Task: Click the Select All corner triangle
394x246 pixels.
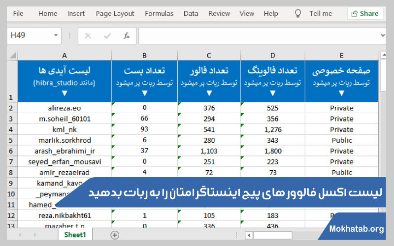Action: (13, 55)
